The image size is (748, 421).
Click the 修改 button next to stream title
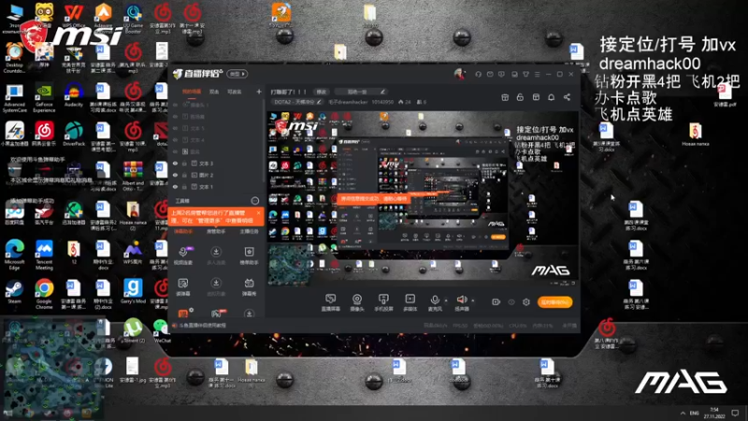click(x=321, y=92)
